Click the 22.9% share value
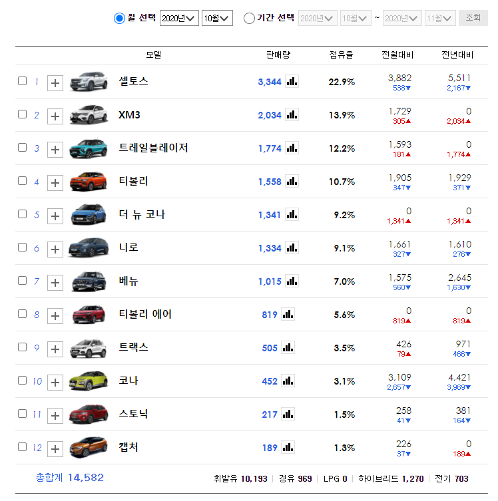The image size is (498, 501). click(x=342, y=82)
